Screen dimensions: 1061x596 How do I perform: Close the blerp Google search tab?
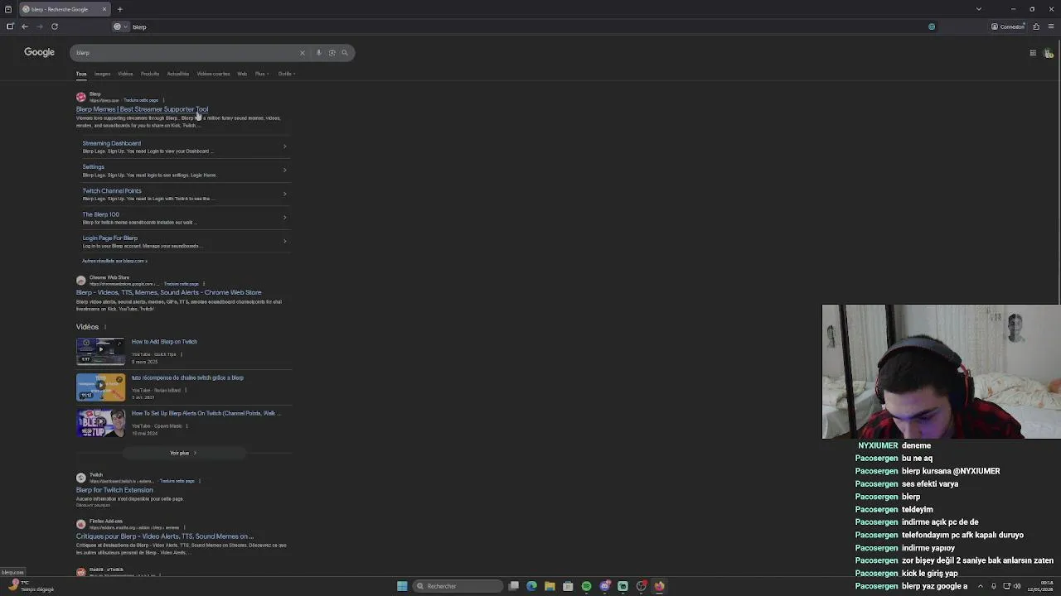pos(104,9)
